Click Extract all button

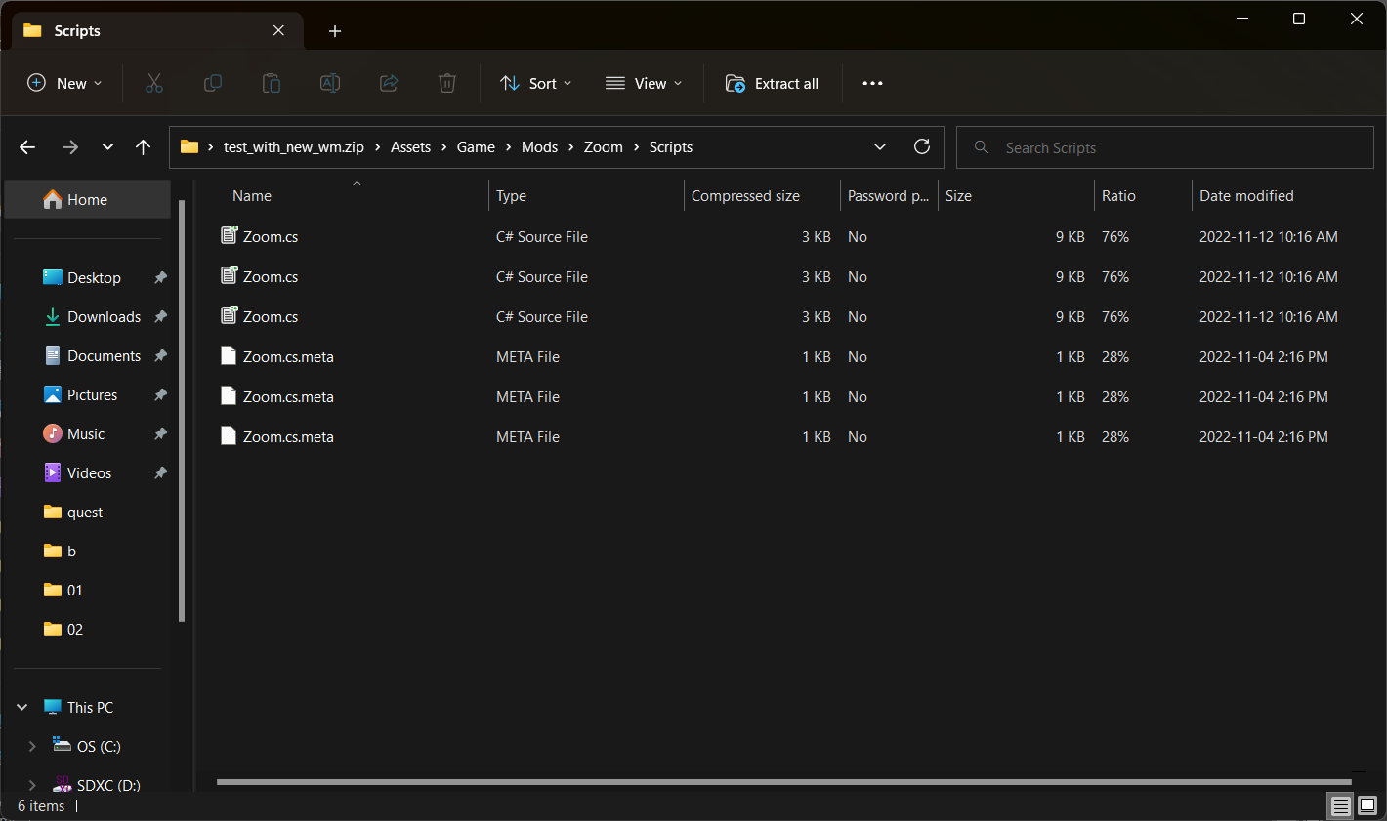[x=772, y=84]
